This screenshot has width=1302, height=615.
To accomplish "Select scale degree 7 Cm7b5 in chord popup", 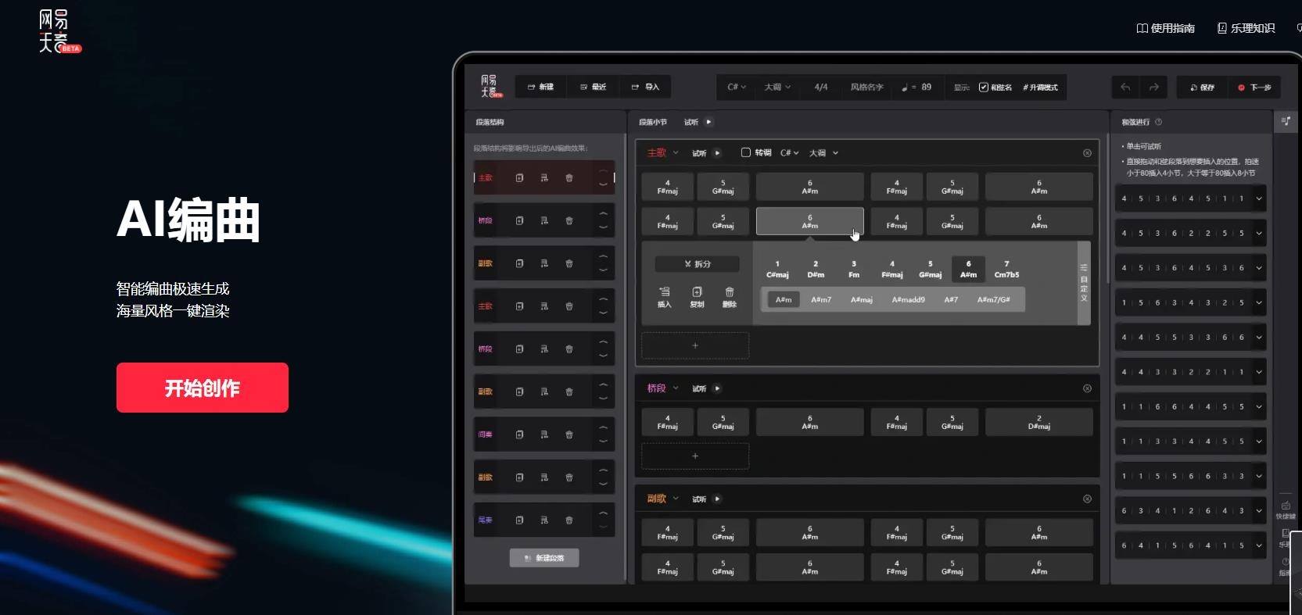I will [1006, 269].
